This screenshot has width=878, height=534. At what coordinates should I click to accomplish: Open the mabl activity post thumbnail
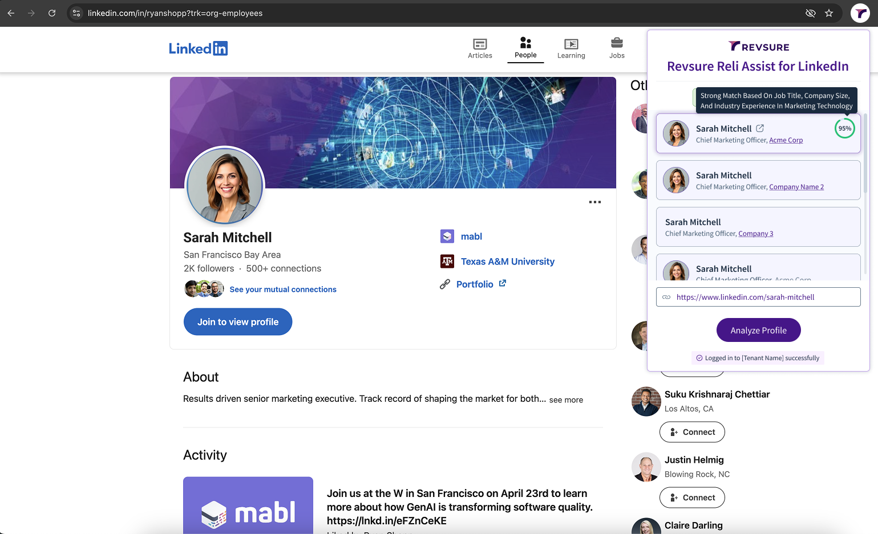click(x=248, y=505)
